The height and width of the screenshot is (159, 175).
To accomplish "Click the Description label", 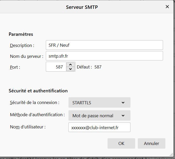I will tap(22, 45).
